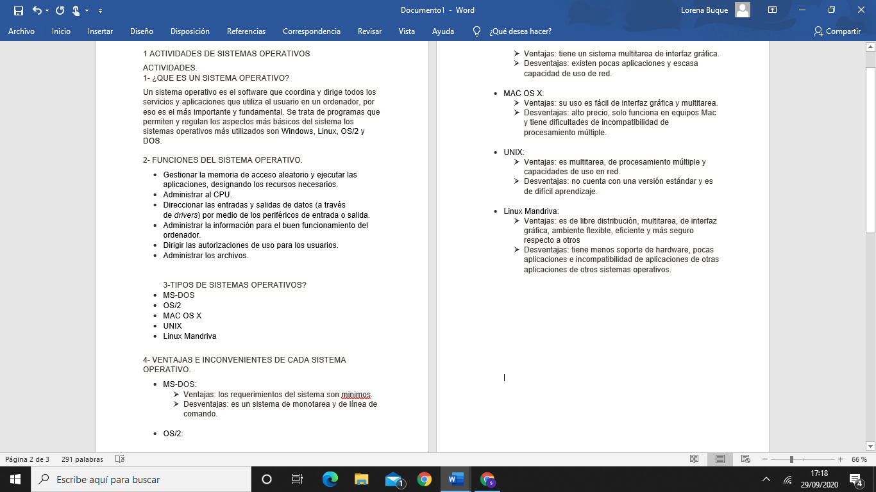Show hidden system tray icons
Viewport: 876px width, 492px height.
pos(766,479)
